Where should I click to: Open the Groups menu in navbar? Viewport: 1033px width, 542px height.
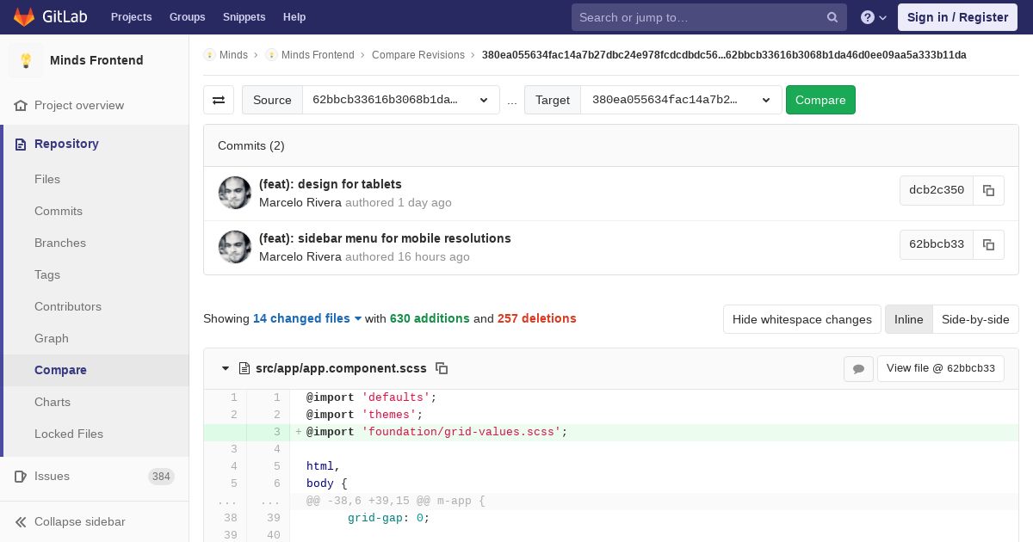click(x=187, y=17)
